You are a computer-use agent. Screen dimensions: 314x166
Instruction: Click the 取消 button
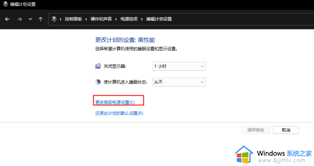coord(286,130)
